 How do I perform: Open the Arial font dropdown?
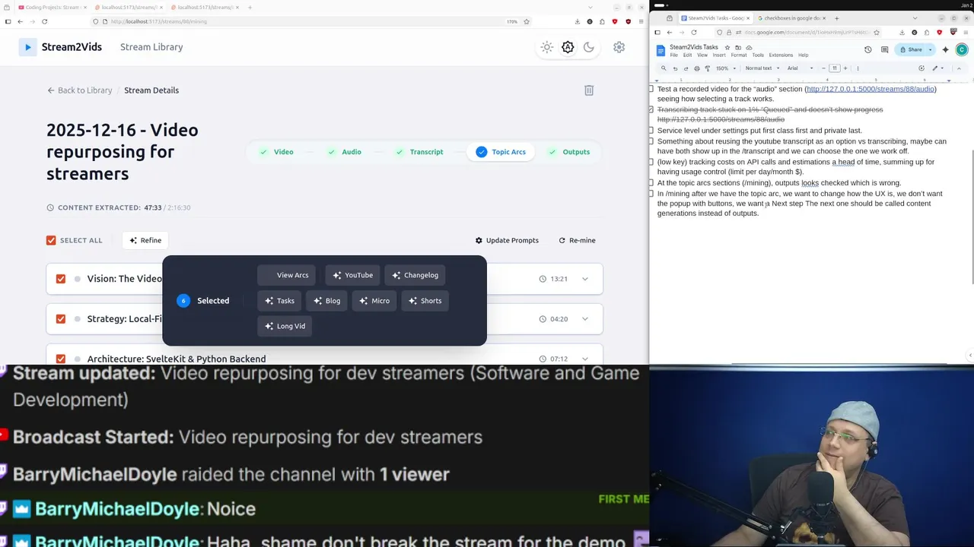click(x=800, y=68)
